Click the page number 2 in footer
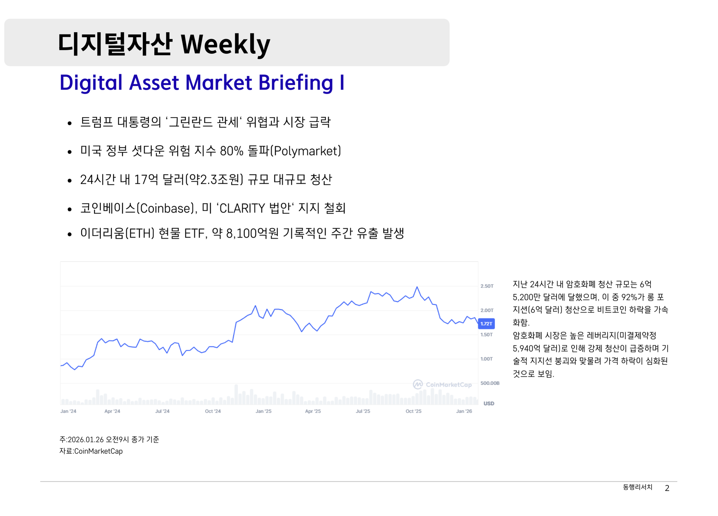Screen dimensions: 718x516 click(x=667, y=488)
